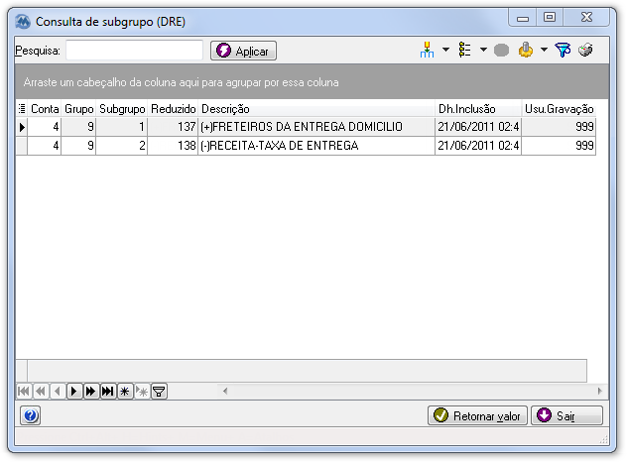The height and width of the screenshot is (462, 627).
Task: Sort by the Conta column header
Action: (x=45, y=109)
